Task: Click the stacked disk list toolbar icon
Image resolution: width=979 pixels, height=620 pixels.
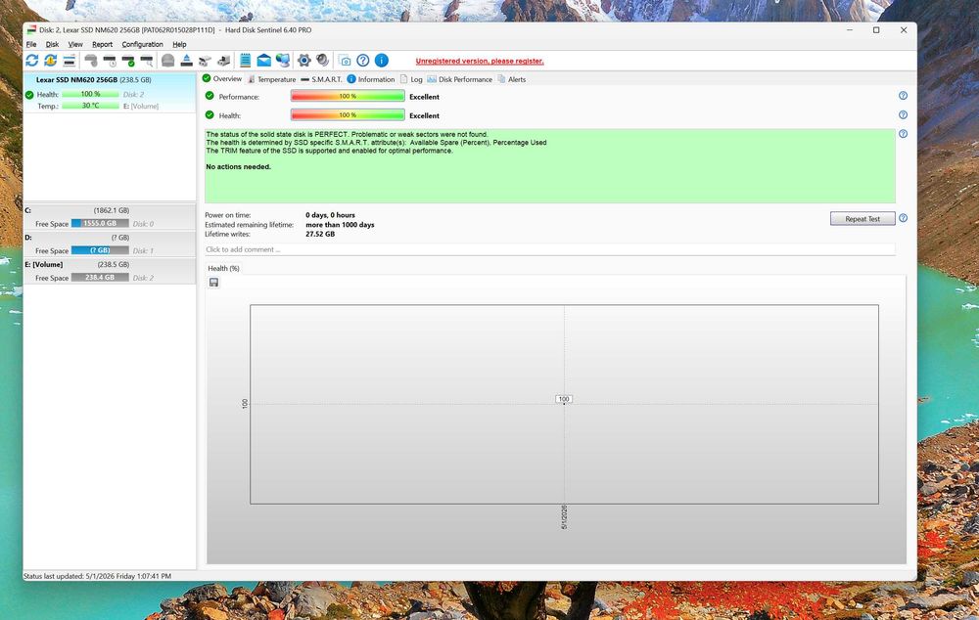Action: pyautogui.click(x=70, y=61)
